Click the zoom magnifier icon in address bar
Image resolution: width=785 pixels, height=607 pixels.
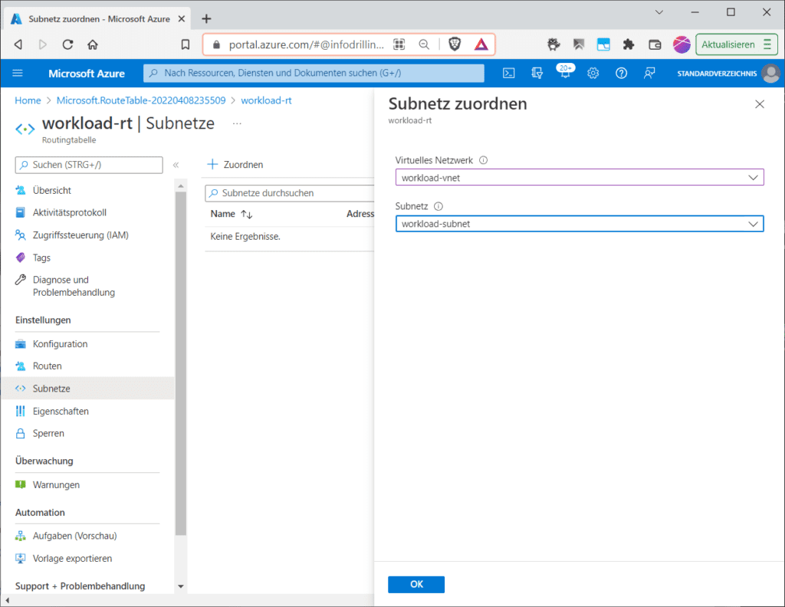click(424, 44)
